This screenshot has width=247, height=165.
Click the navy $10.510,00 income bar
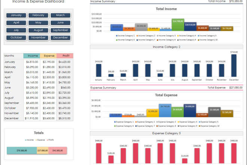(x=190, y=27)
